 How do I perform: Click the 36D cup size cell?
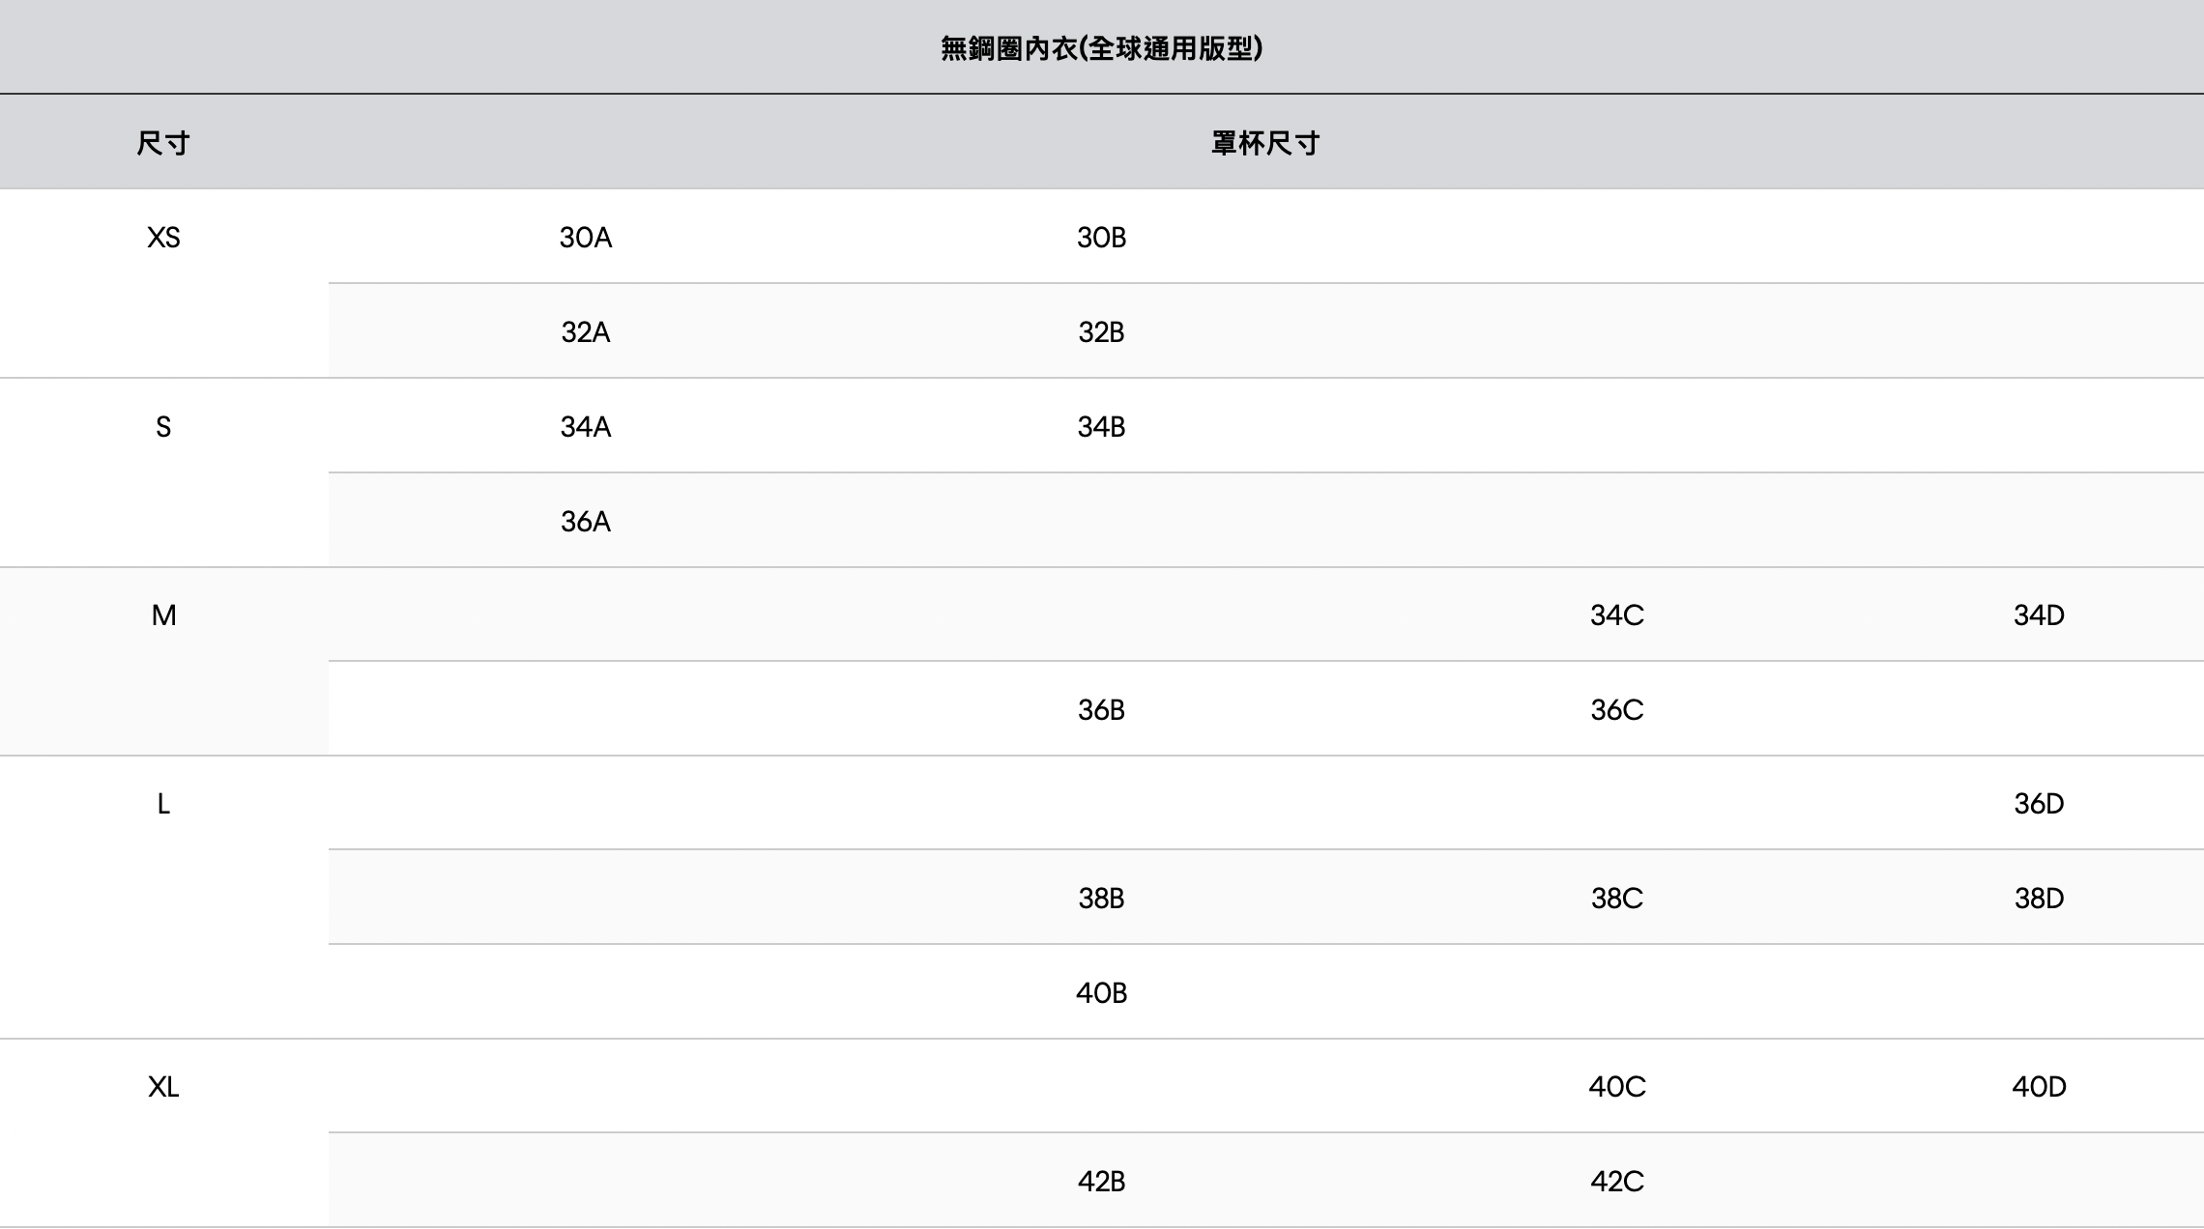[x=2039, y=804]
